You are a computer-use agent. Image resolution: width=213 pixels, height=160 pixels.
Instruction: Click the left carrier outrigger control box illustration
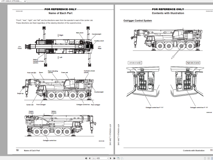(x=143, y=82)
